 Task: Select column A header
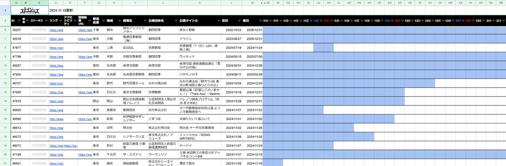[x=16, y=3]
